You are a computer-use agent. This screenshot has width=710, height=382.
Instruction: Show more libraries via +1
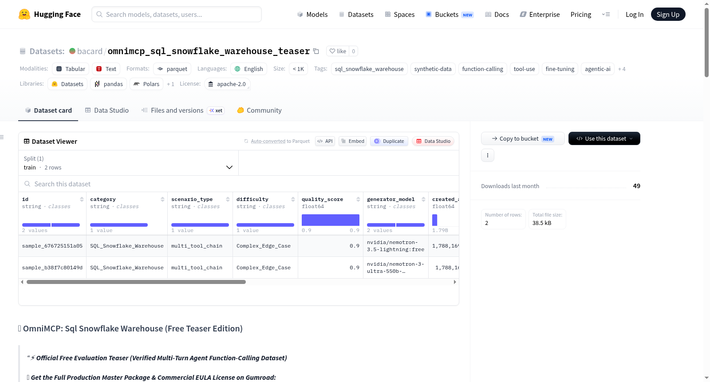coord(170,84)
